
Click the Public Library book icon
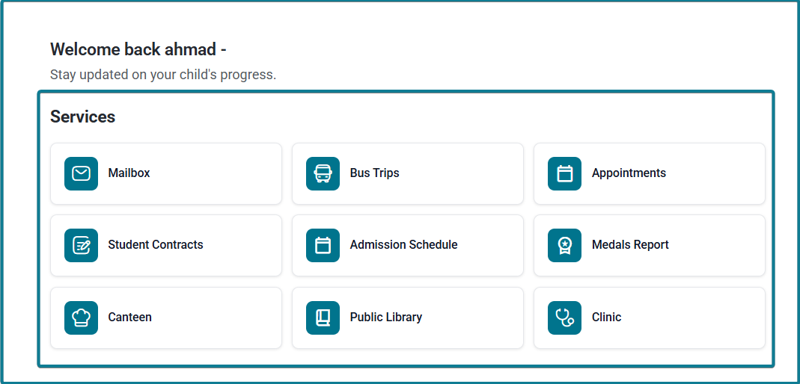[x=323, y=318]
